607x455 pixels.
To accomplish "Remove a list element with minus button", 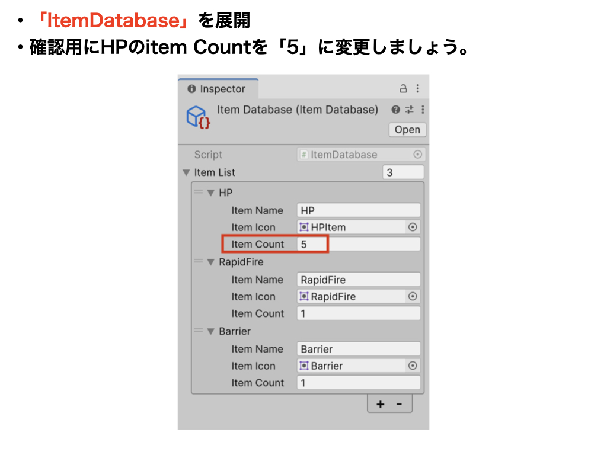I will tap(399, 404).
